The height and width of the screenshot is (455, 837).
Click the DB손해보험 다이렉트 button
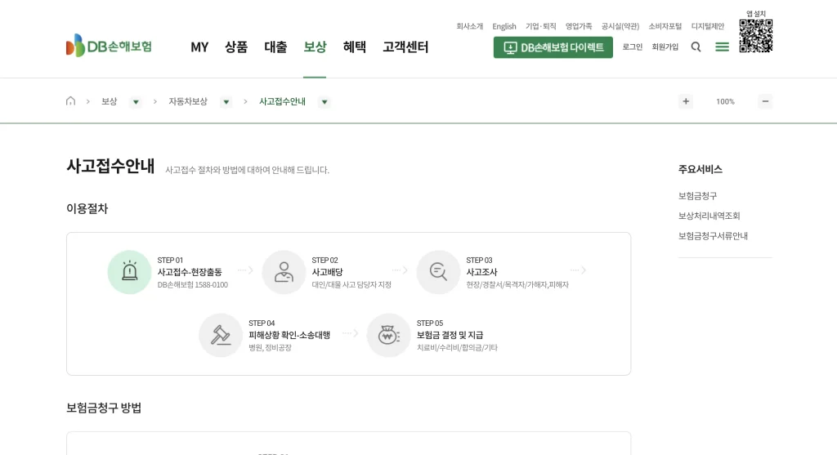point(553,47)
